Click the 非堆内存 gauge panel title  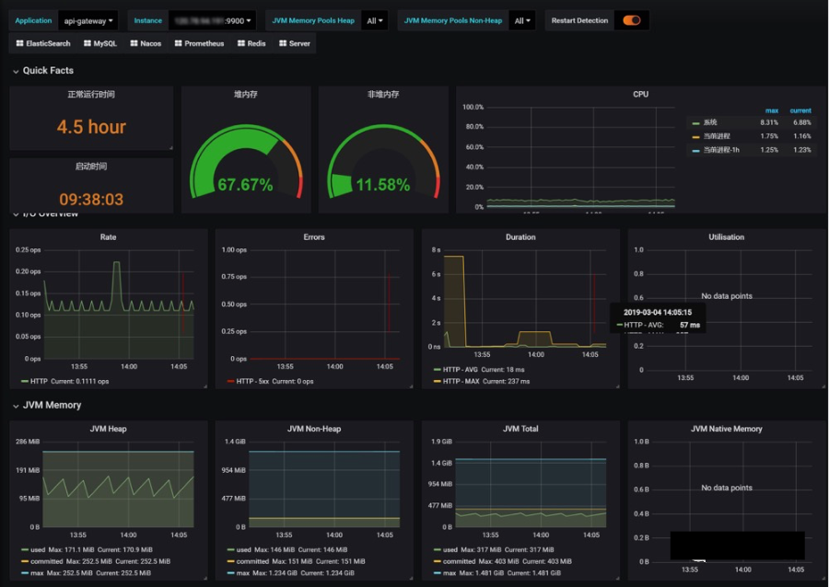tap(383, 94)
